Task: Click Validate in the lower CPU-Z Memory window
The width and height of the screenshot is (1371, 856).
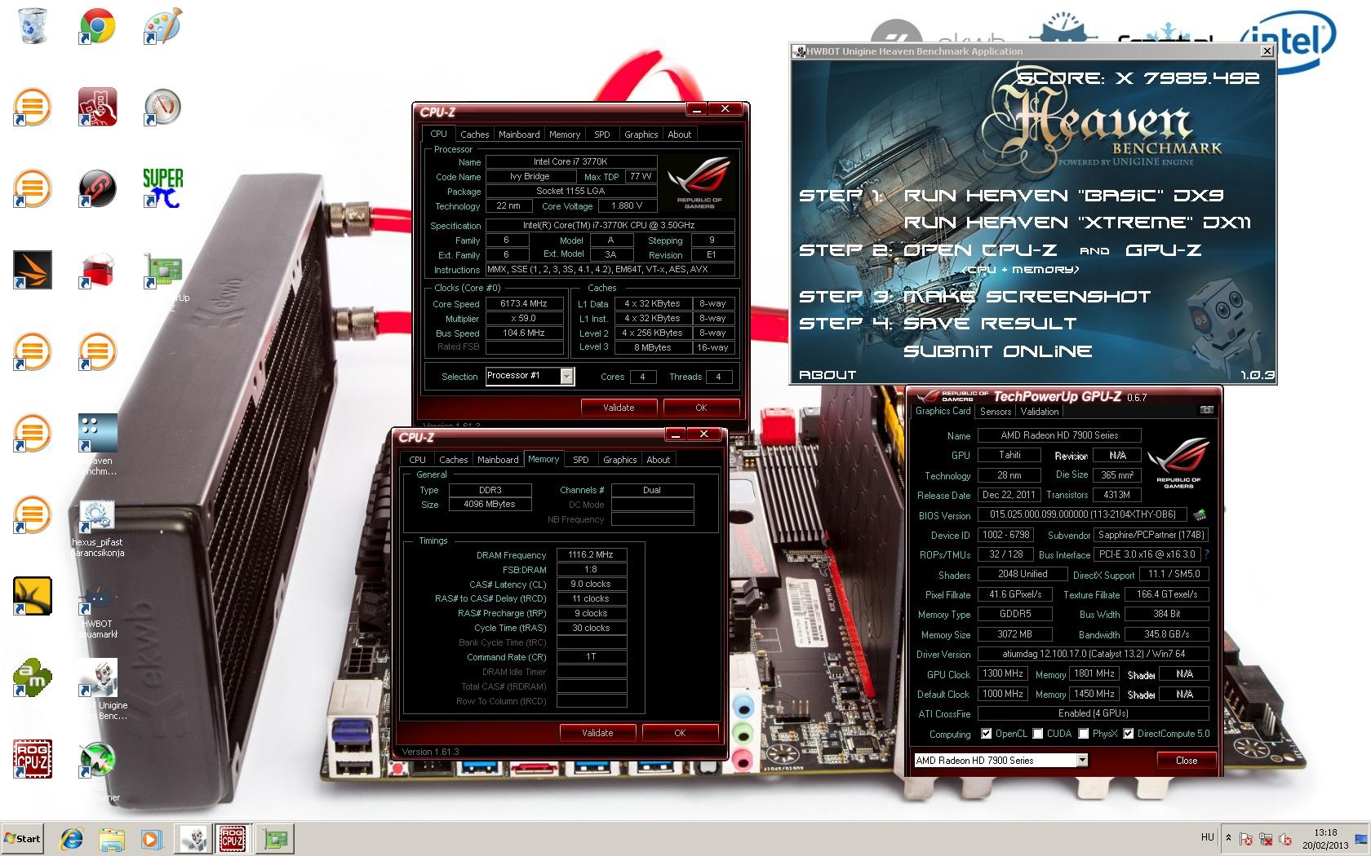Action: [597, 733]
